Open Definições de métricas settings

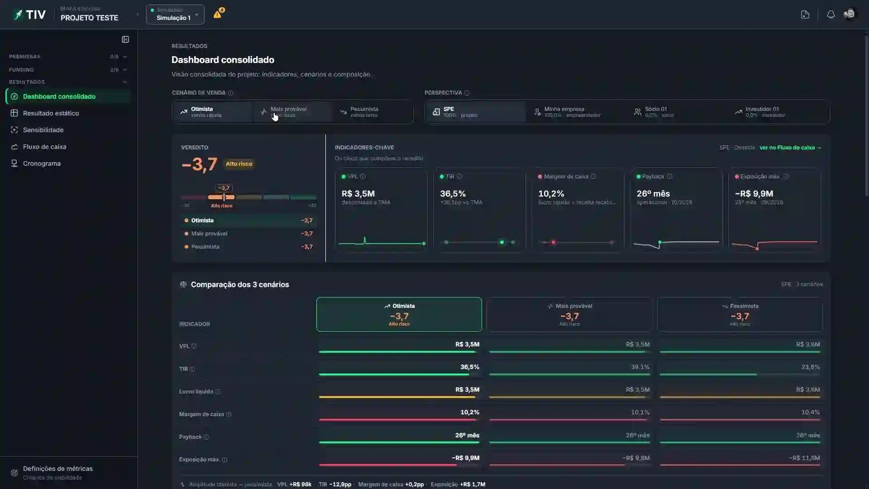tap(68, 473)
